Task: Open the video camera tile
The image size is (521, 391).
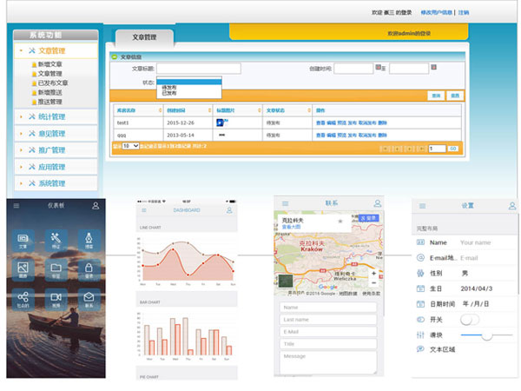Action: [x=56, y=299]
